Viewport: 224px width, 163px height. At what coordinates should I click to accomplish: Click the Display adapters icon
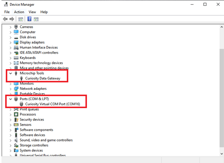pos(16,42)
